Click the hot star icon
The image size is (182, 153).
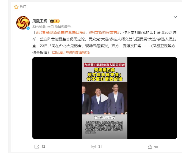click(16, 7)
